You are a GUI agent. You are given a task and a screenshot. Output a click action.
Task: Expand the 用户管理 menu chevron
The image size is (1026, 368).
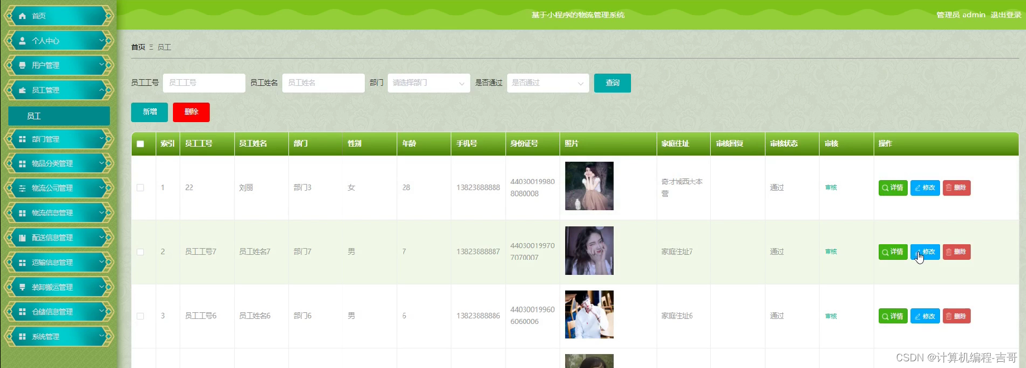pyautogui.click(x=102, y=65)
